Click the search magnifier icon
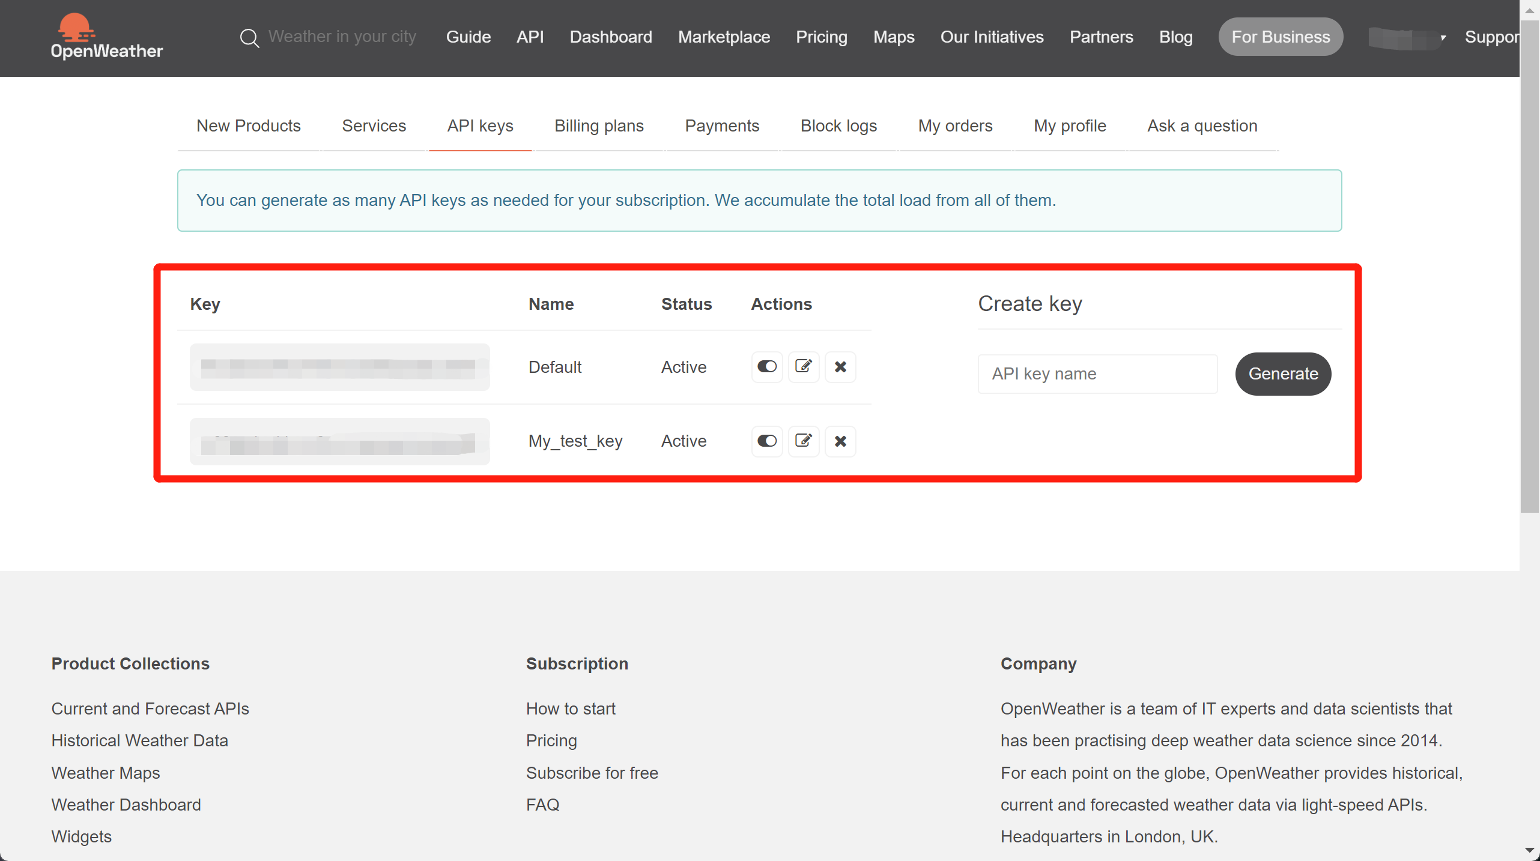 coord(250,37)
